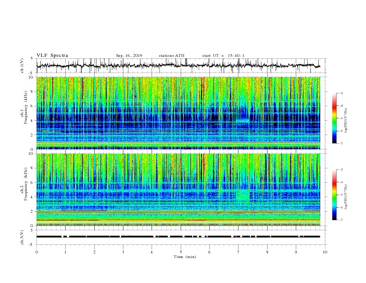The width and height of the screenshot is (366, 283).
Task: Click the "7" tick on the time axis
Action: [238, 252]
